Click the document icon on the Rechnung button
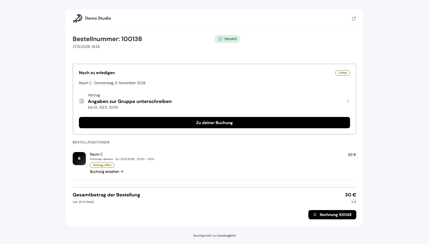The height and width of the screenshot is (244, 429). (315, 215)
